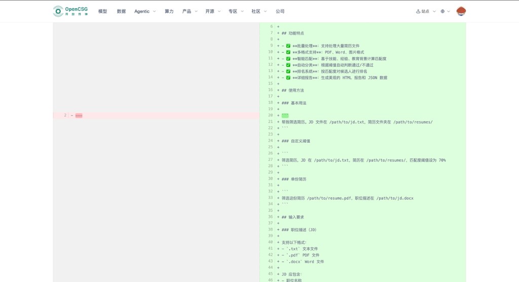
Task: Click the '.docx Word 文件' line
Action: click(303, 262)
